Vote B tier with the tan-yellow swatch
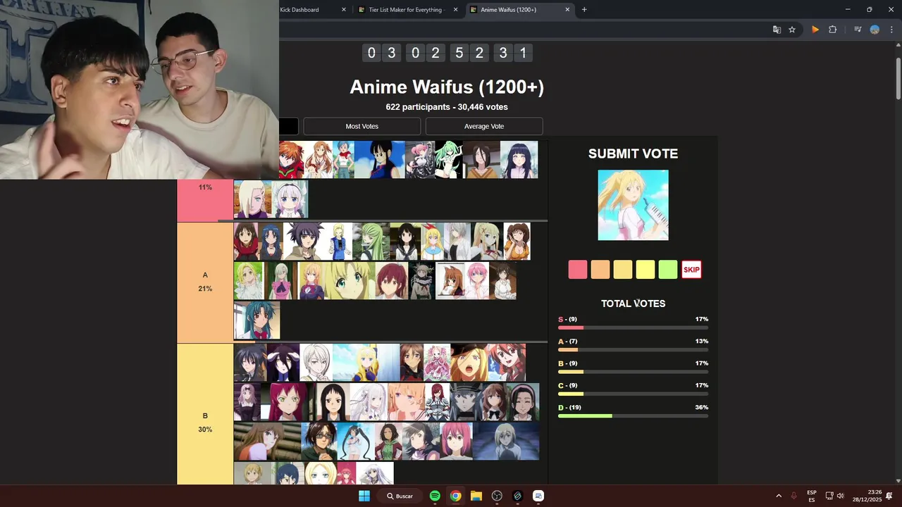 click(x=623, y=270)
